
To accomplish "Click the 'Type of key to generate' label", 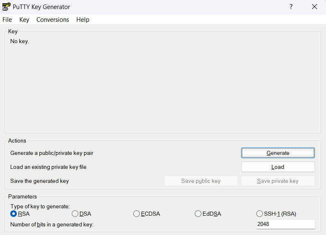I will [x=40, y=207].
